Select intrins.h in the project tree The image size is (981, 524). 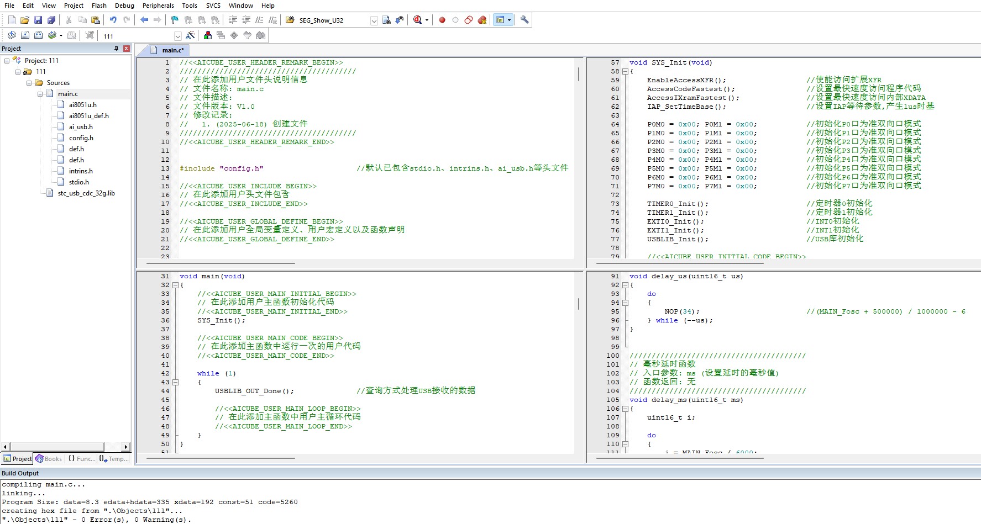point(81,171)
